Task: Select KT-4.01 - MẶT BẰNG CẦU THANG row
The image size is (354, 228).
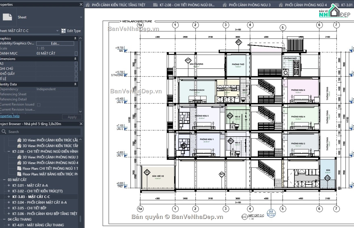Action: click(x=38, y=225)
